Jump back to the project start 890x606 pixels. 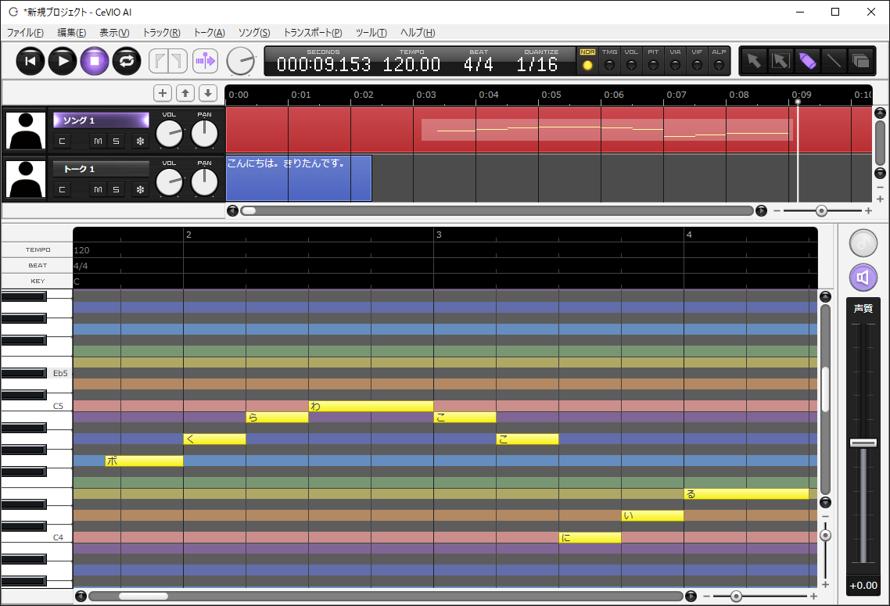(x=31, y=61)
